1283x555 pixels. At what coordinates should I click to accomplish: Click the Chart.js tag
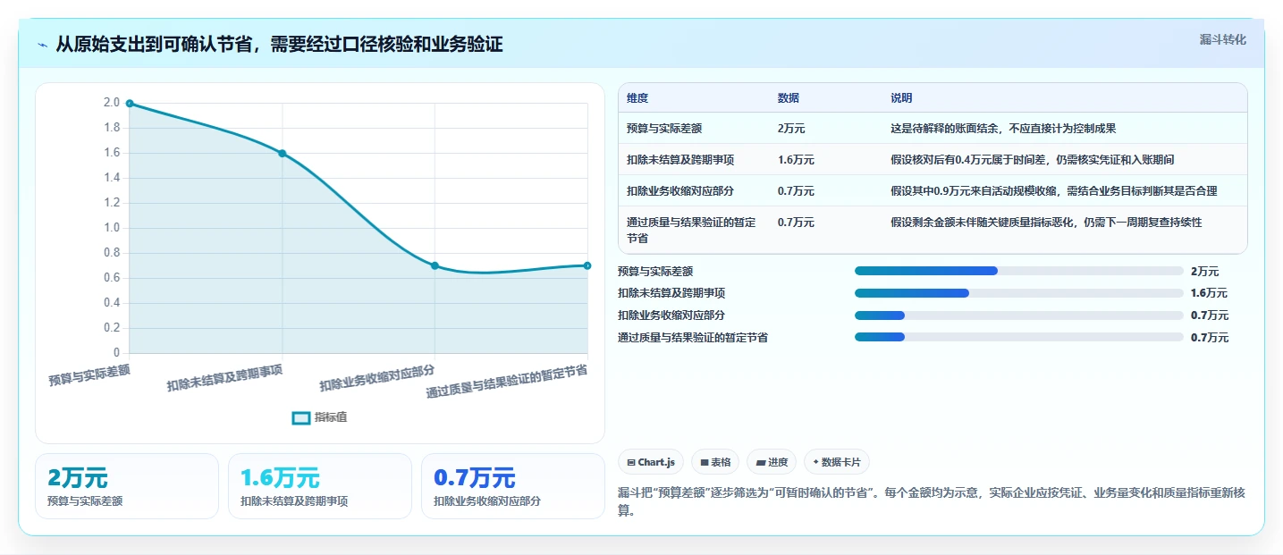tap(651, 462)
